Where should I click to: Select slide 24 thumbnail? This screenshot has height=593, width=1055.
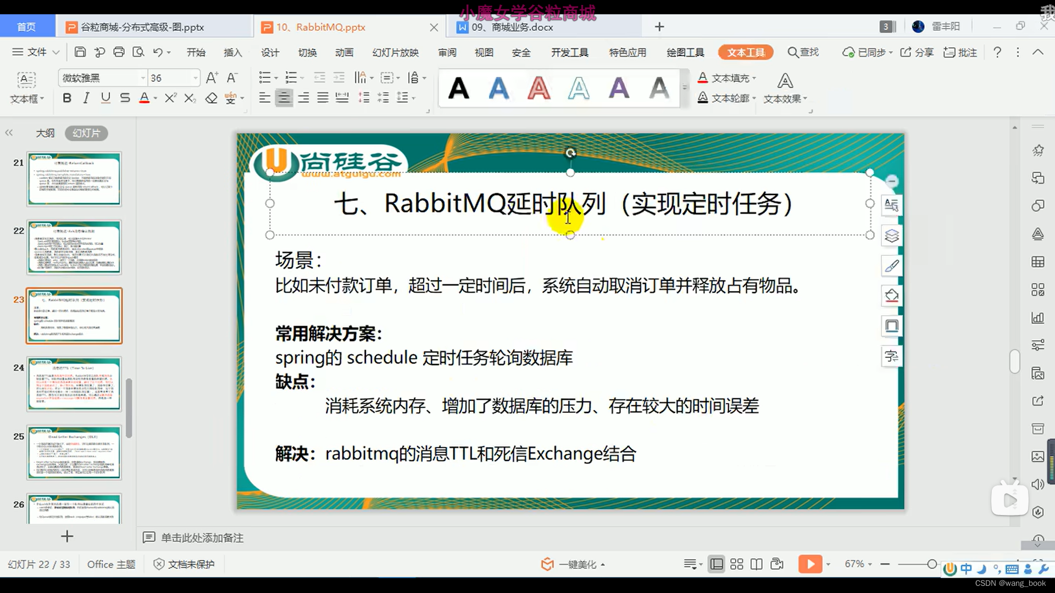74,383
